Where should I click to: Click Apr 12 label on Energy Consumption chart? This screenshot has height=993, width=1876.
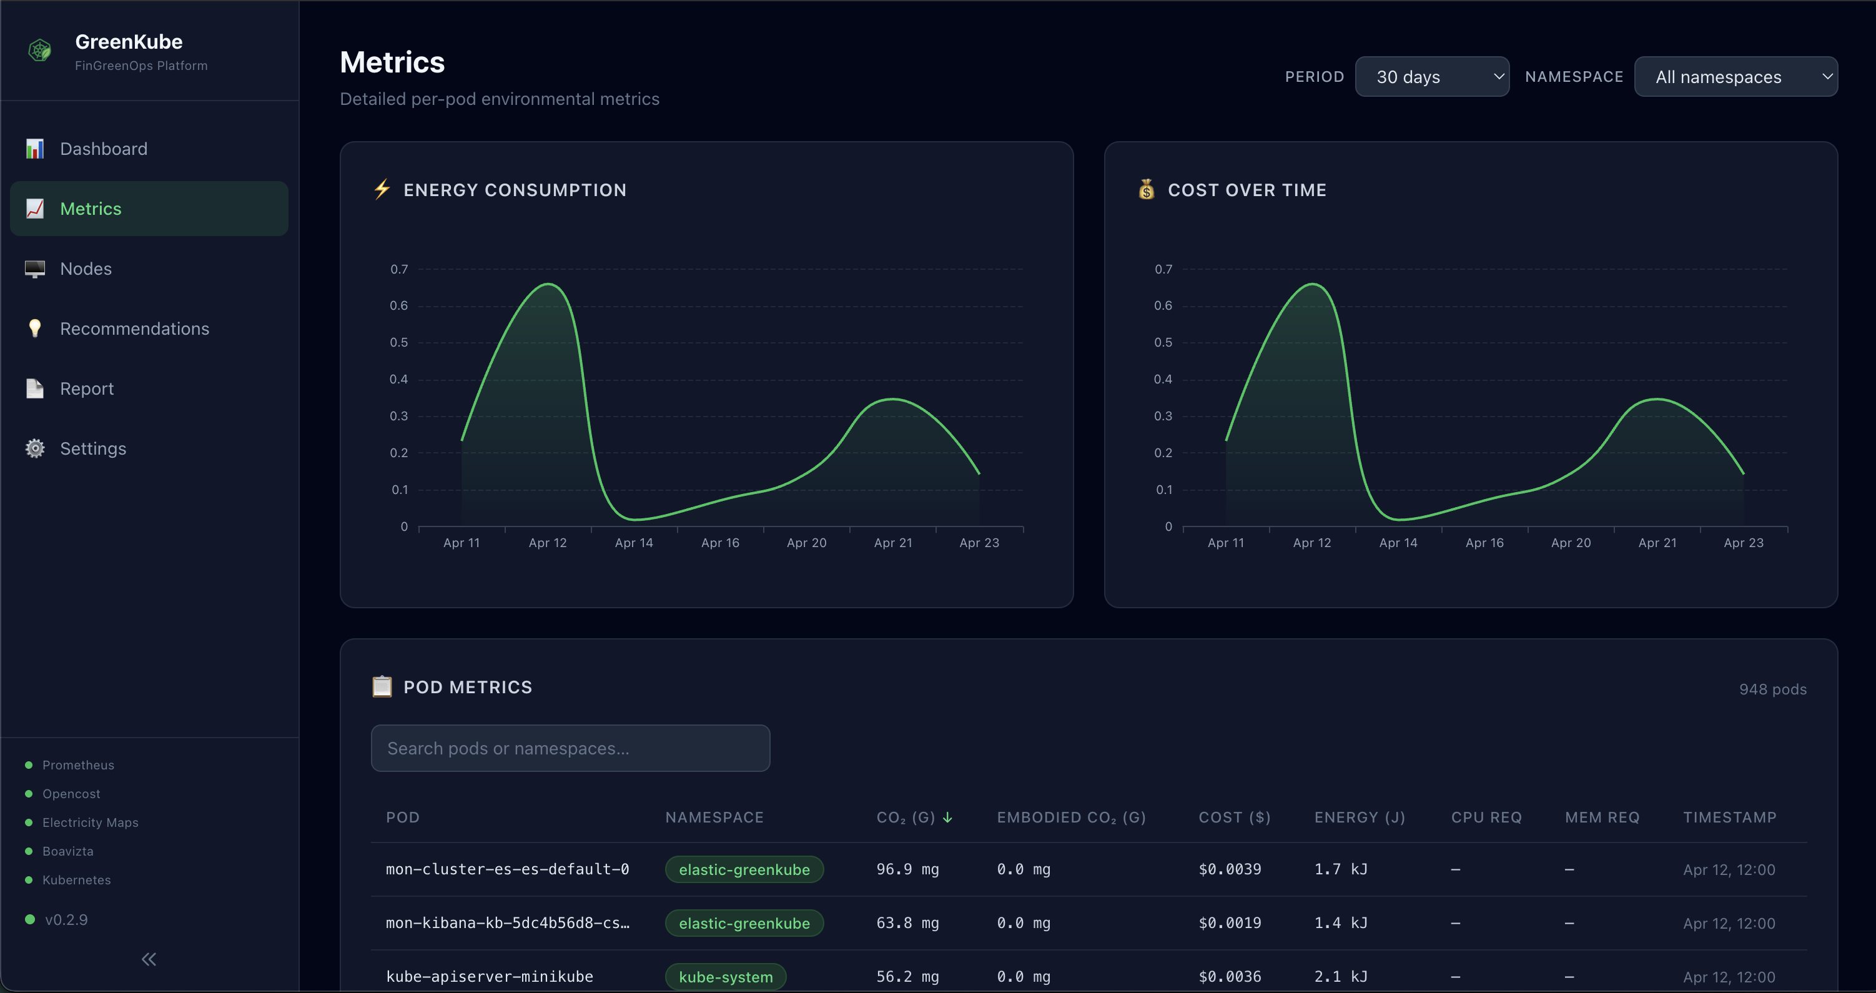(548, 543)
